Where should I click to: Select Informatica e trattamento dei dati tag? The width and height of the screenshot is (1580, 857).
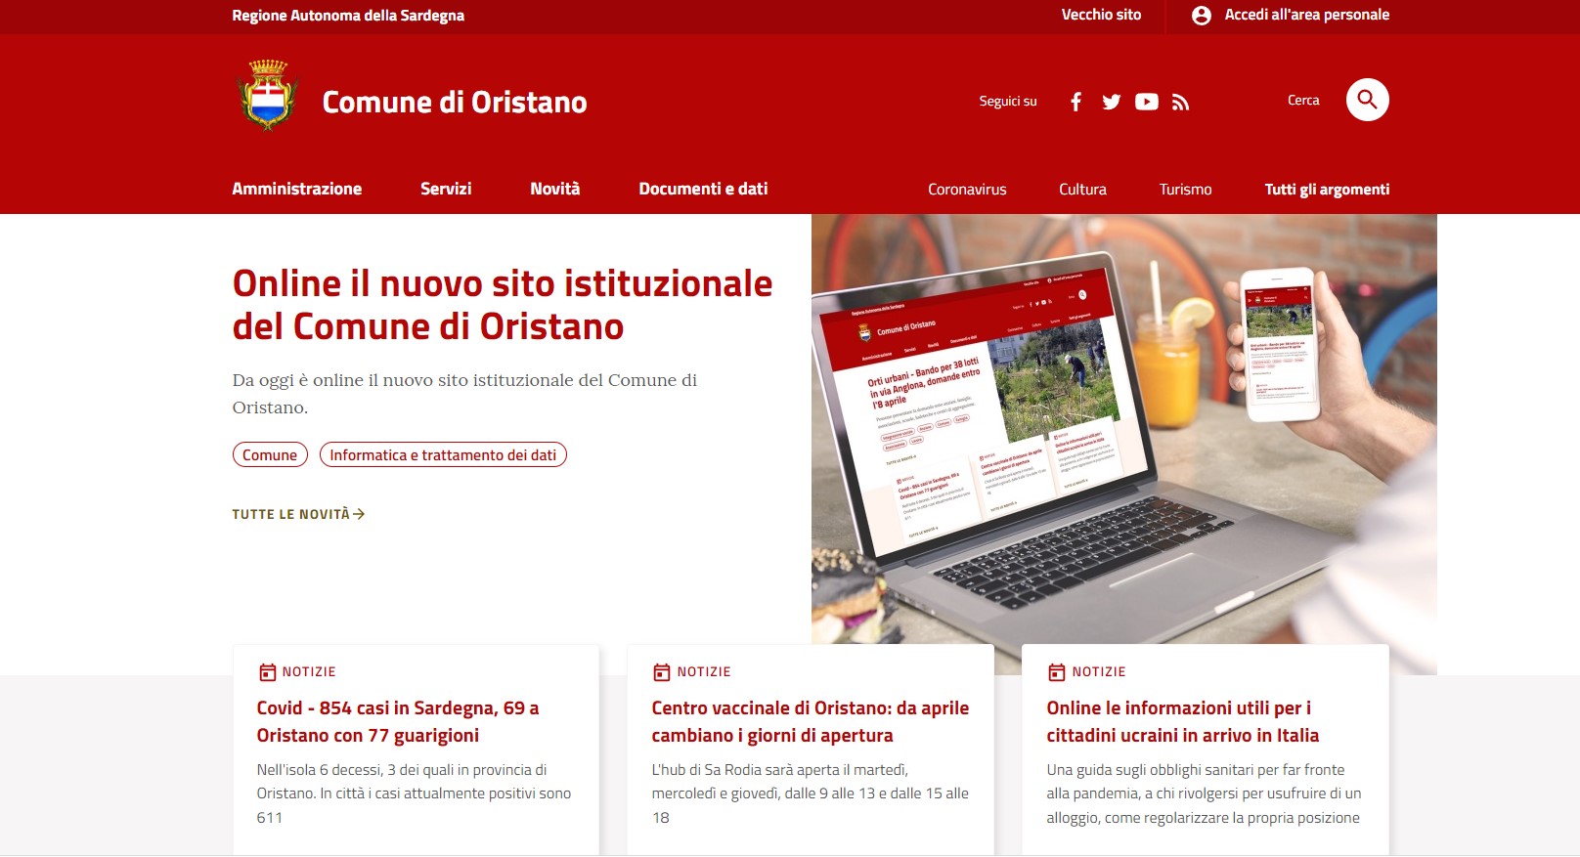point(443,455)
